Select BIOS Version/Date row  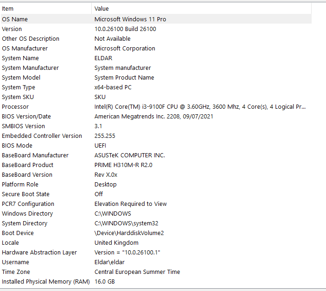[x=156, y=116]
